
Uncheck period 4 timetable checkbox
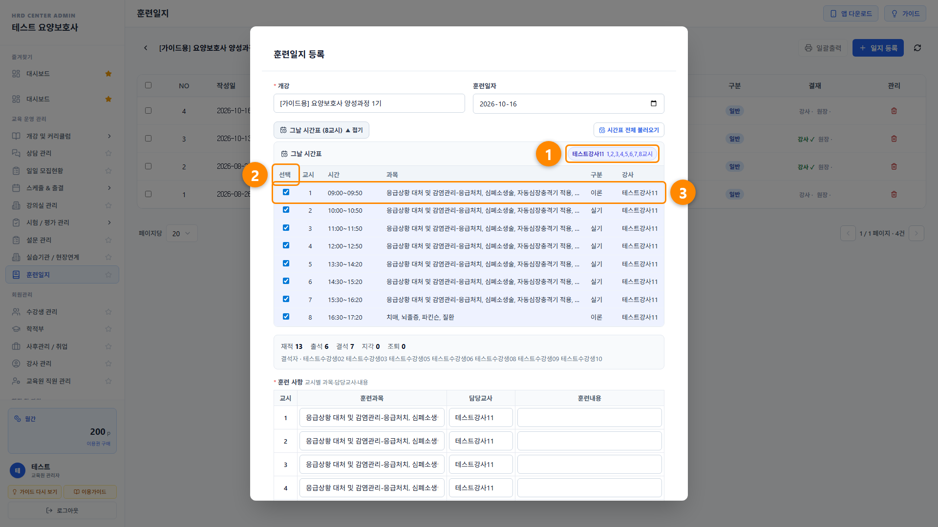286,245
